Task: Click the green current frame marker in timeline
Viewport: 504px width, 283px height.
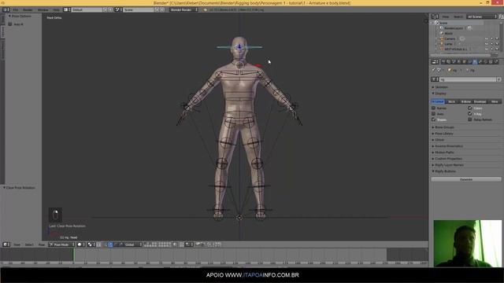Action: 74,255
